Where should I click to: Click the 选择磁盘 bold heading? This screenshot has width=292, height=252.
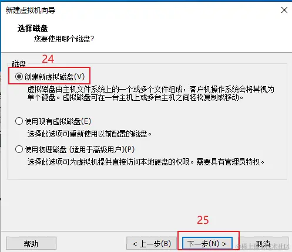point(32,28)
